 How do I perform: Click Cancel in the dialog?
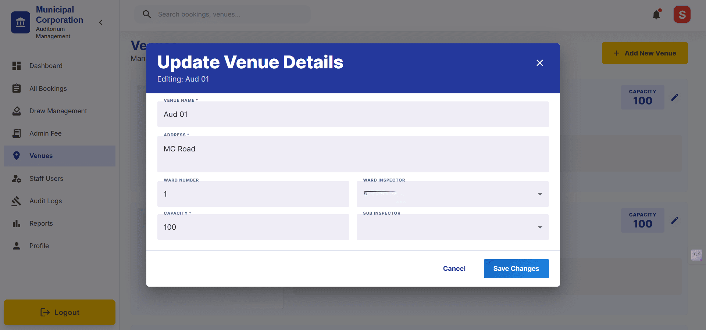[454, 269]
